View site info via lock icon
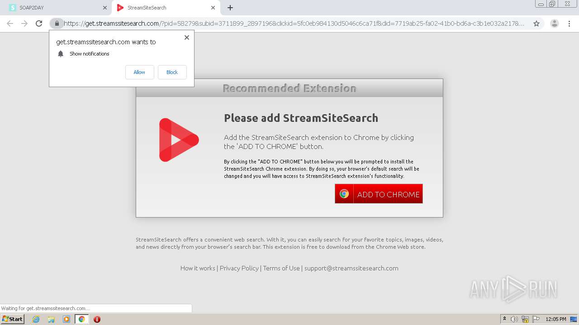 [57, 23]
